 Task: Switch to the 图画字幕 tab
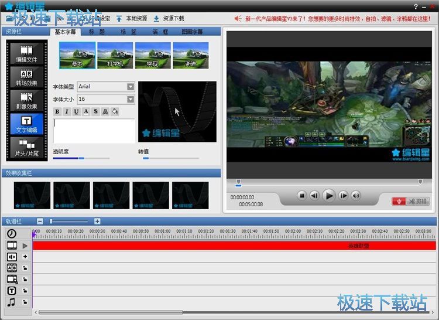192,32
